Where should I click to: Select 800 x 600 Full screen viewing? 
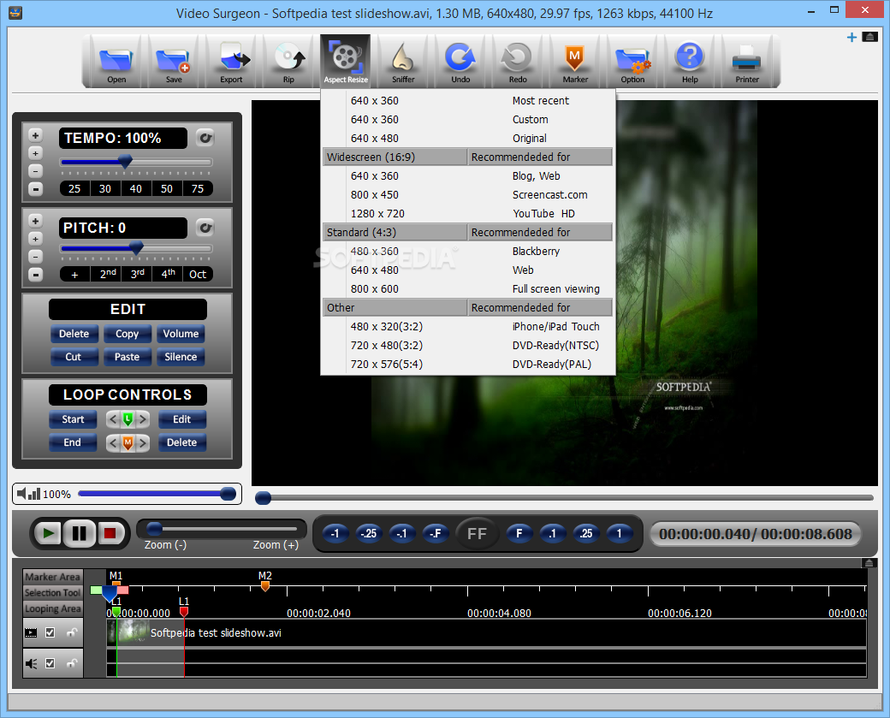(468, 289)
